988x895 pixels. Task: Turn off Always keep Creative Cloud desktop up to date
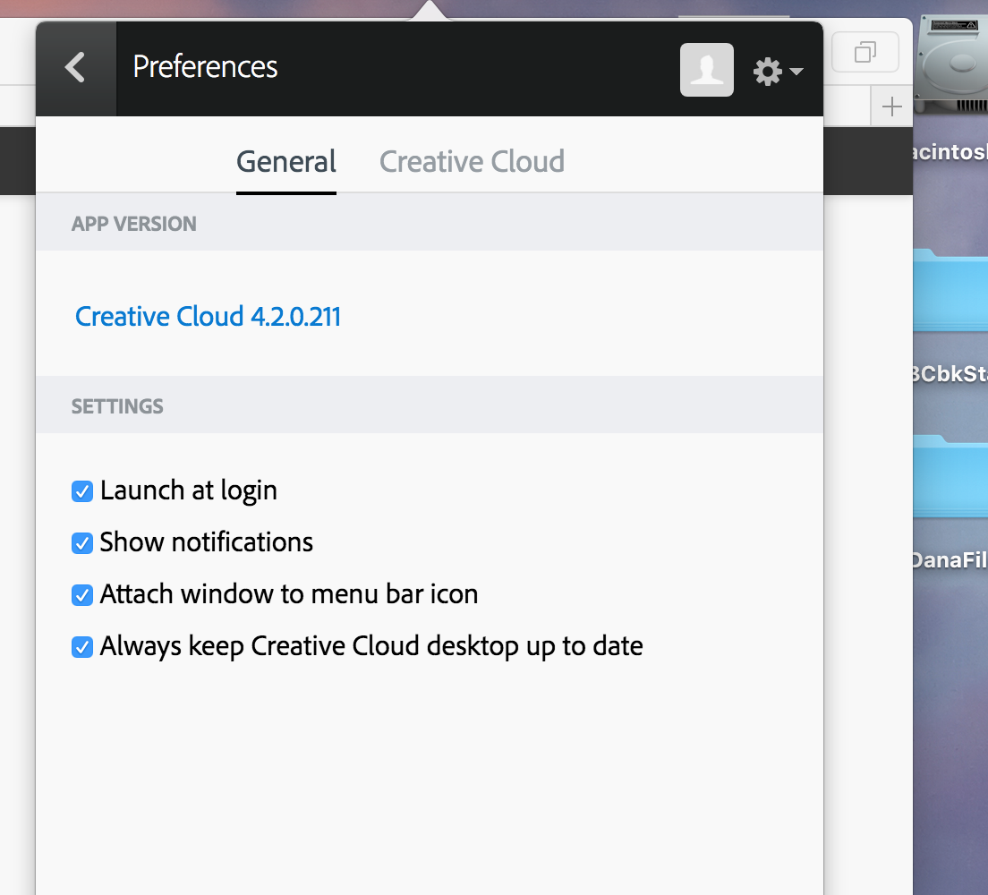[x=82, y=647]
